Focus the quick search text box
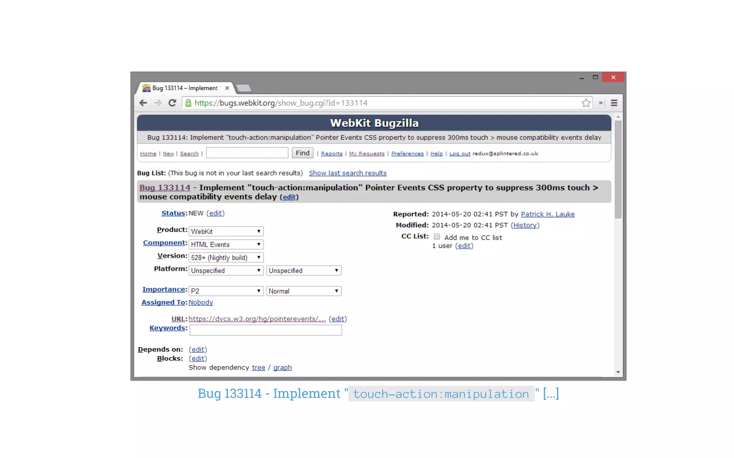734x458 pixels. click(x=247, y=153)
